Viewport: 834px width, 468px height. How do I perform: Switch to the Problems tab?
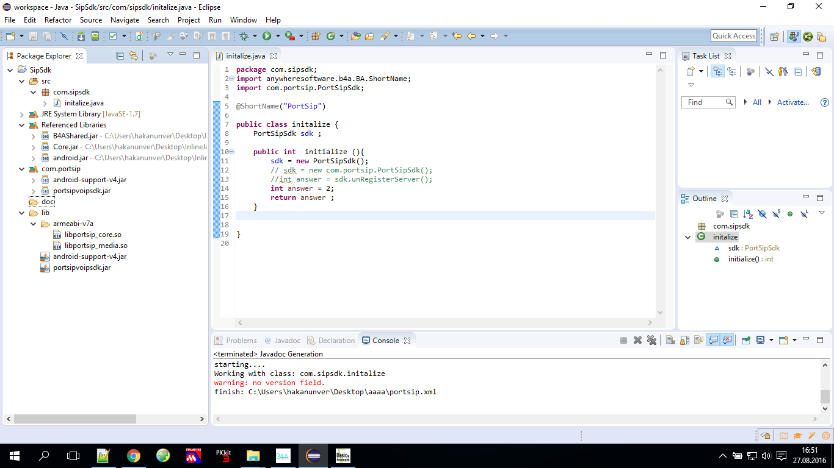241,341
